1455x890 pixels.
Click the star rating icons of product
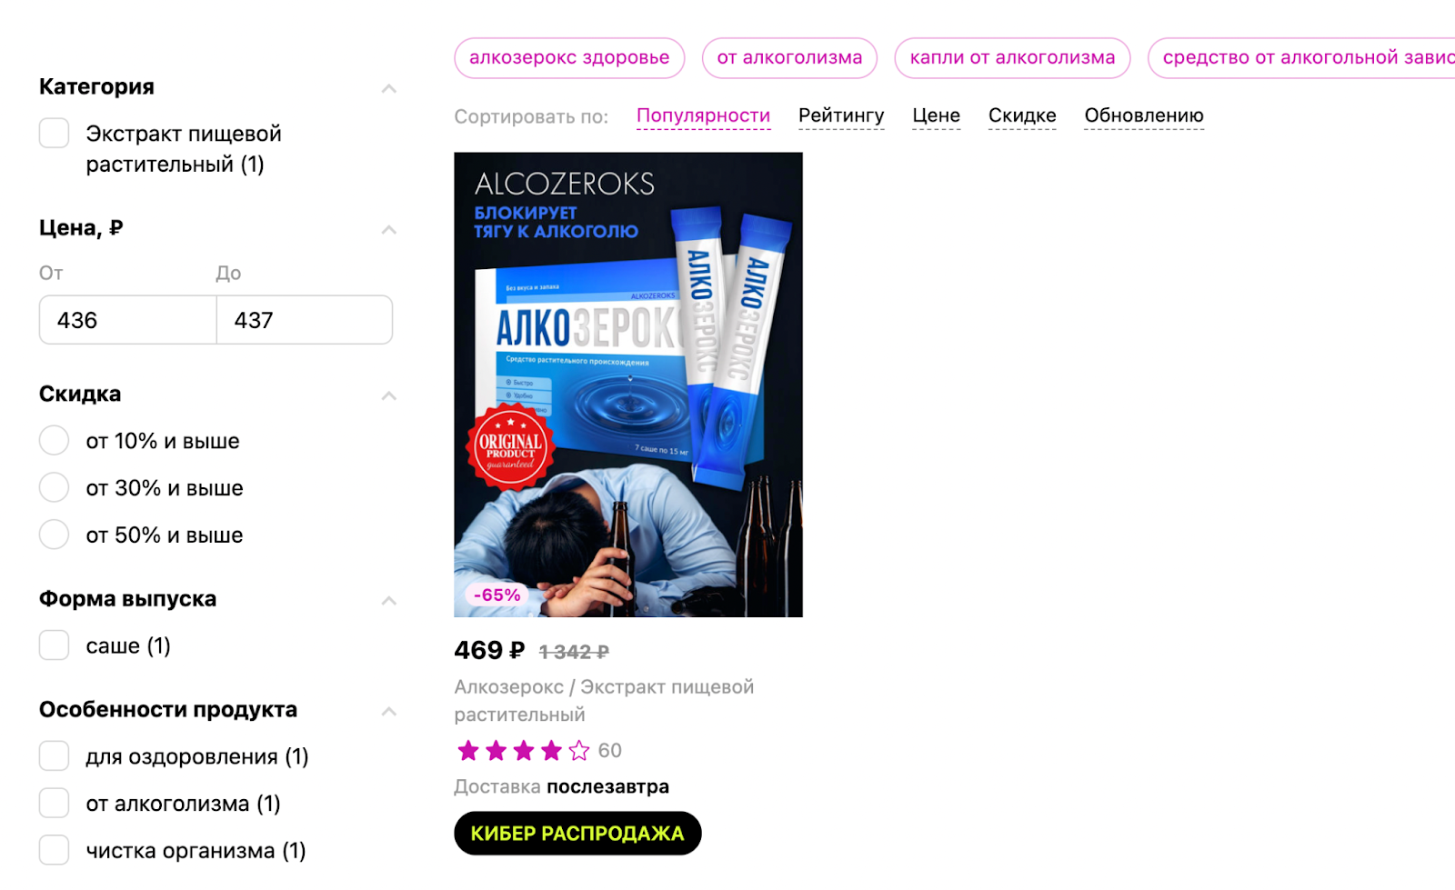point(523,751)
